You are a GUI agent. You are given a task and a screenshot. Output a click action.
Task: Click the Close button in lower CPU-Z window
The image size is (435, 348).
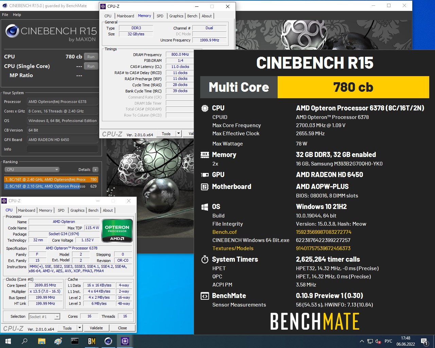[x=122, y=328]
